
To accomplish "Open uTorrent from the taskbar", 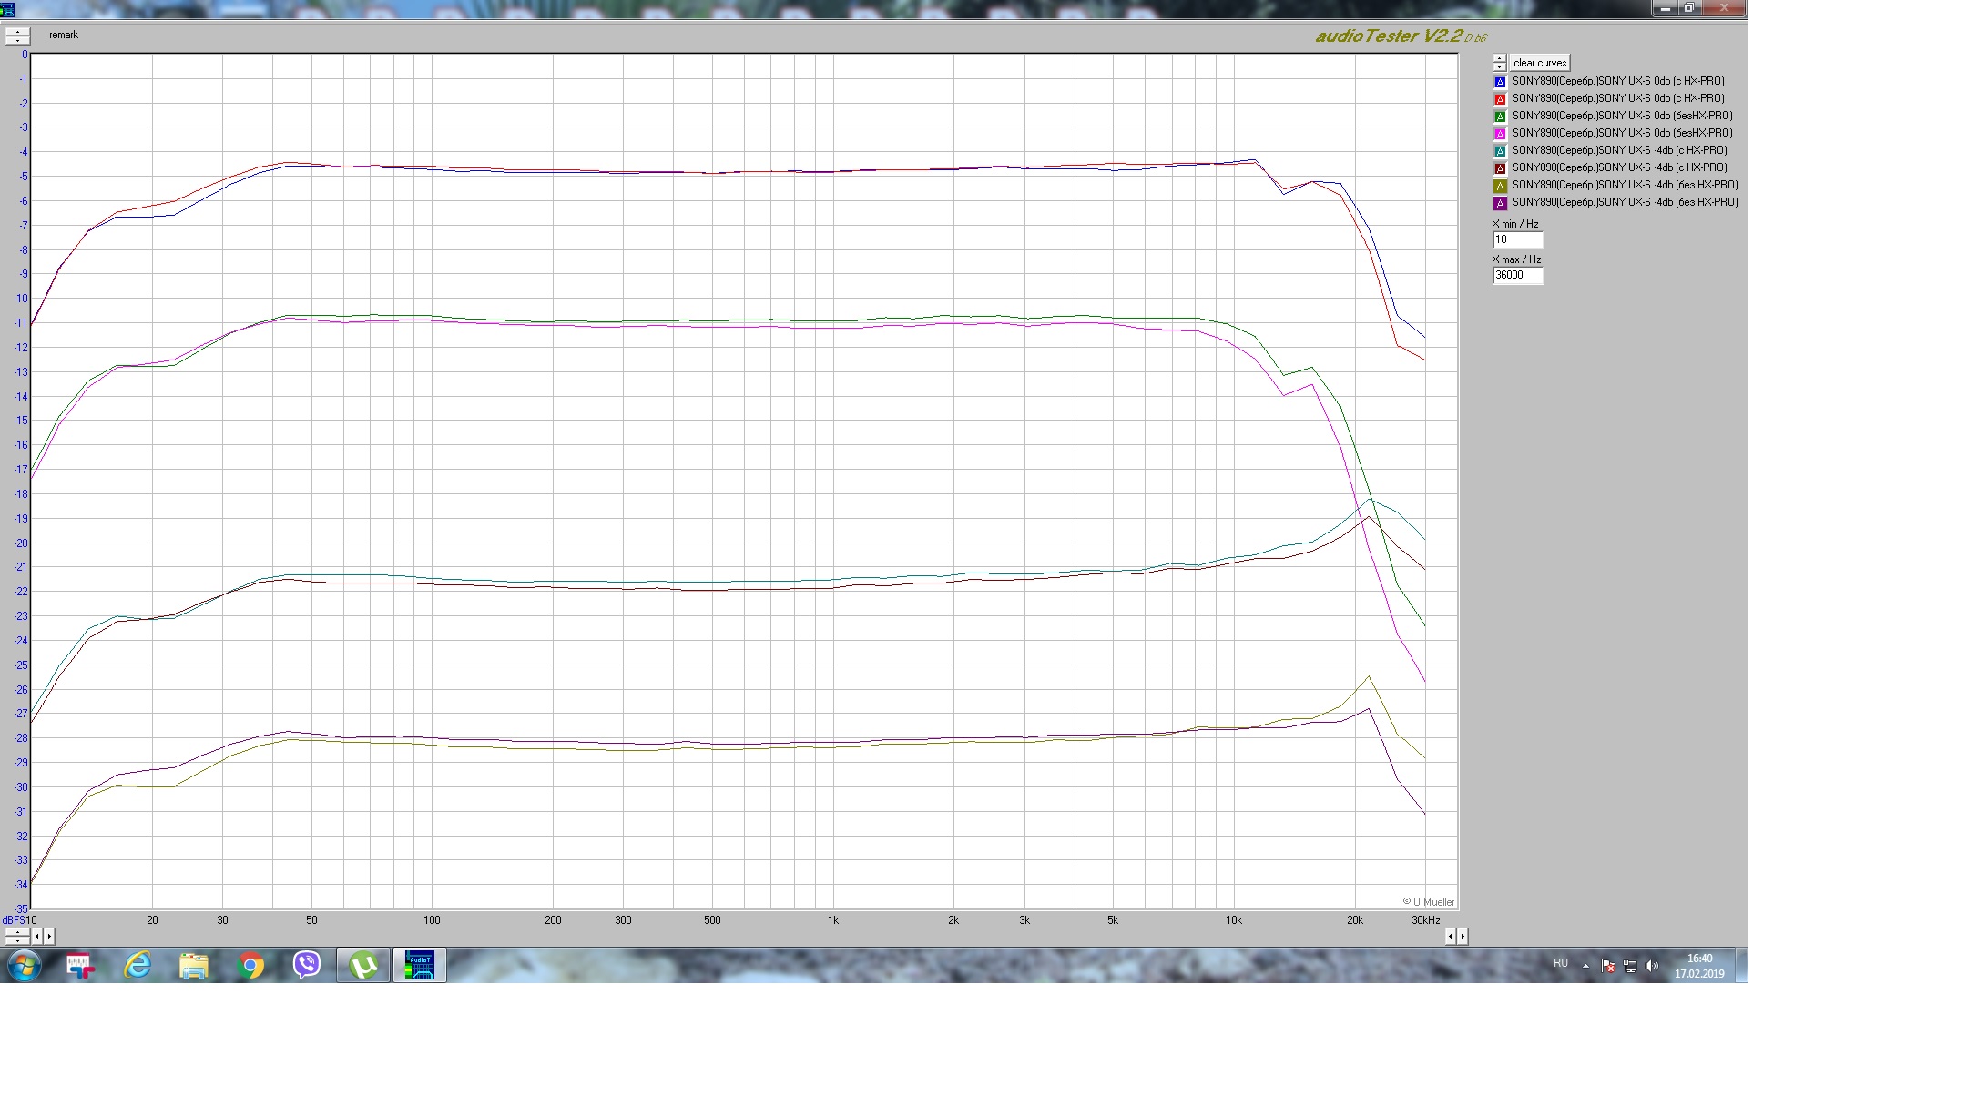I will pos(363,965).
